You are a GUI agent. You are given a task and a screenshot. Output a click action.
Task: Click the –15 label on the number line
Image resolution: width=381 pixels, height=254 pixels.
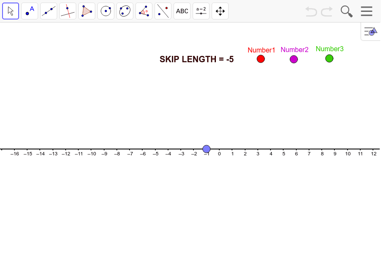point(28,154)
